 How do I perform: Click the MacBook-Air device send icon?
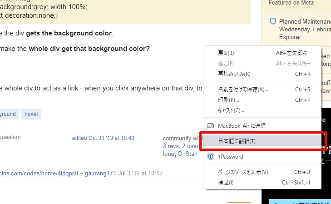tap(211, 126)
